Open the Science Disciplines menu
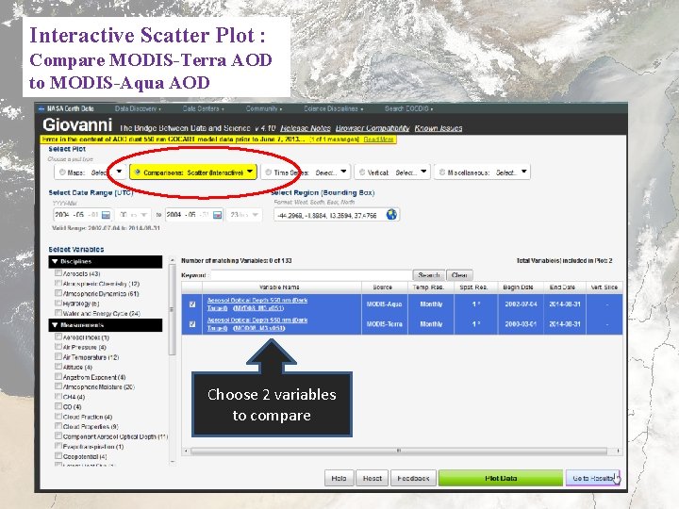The height and width of the screenshot is (509, 679). click(x=334, y=108)
